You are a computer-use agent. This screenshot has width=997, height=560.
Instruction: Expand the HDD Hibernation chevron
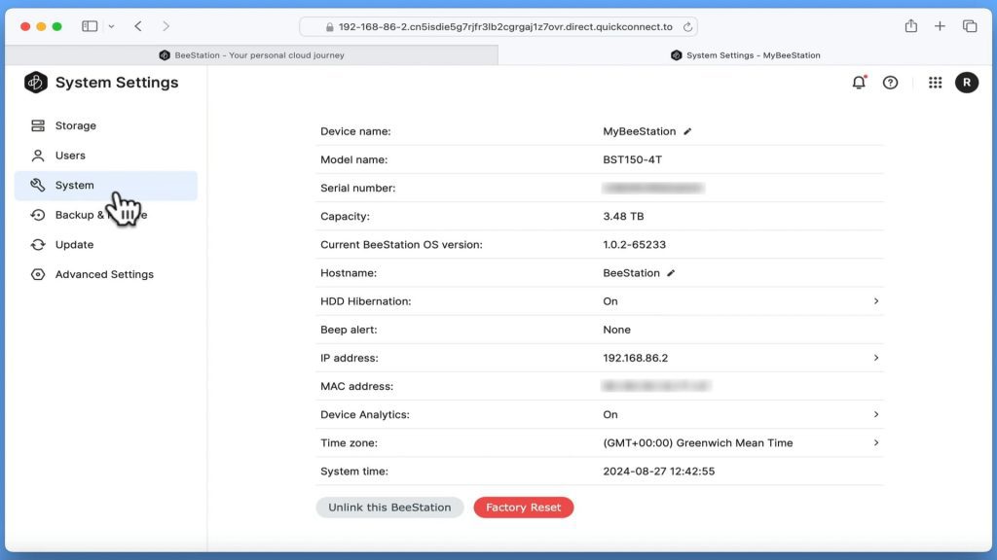click(x=876, y=301)
